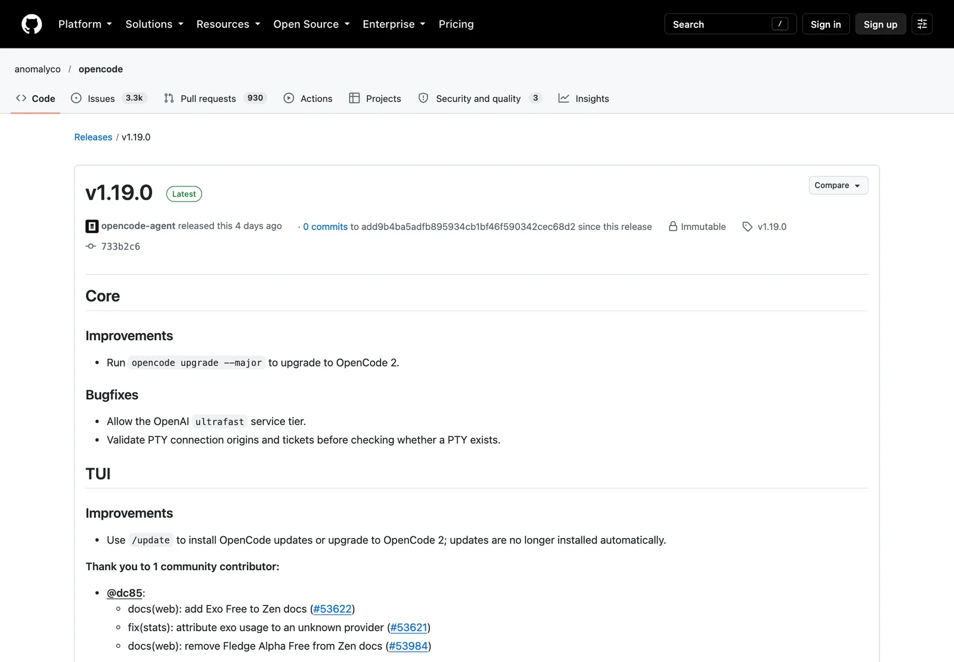
Task: Open the Issues tab
Action: point(109,98)
